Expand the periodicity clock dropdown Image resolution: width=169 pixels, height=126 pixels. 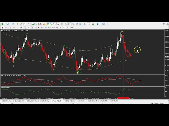(x=101, y=24)
